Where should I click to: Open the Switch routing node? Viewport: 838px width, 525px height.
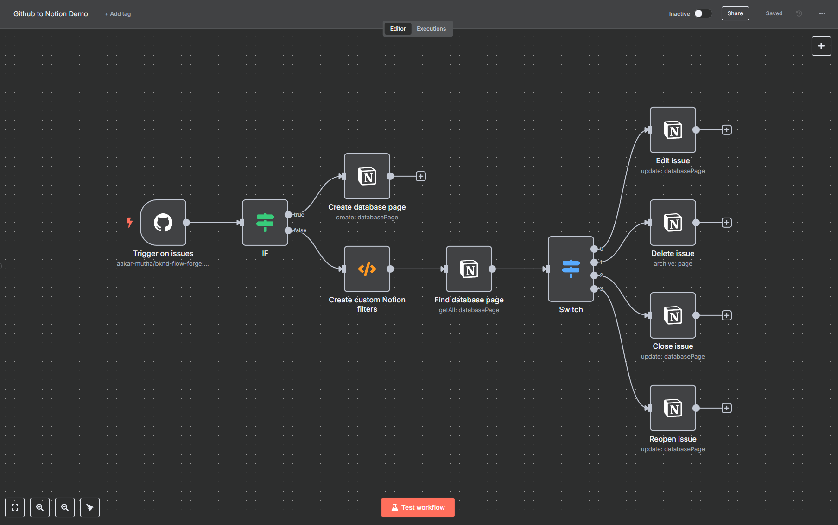point(570,269)
